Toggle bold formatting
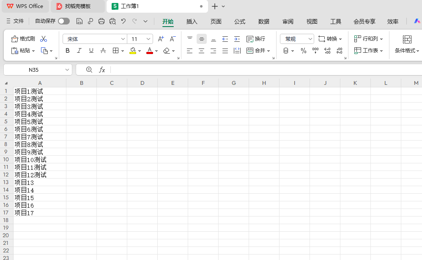 [x=67, y=51]
